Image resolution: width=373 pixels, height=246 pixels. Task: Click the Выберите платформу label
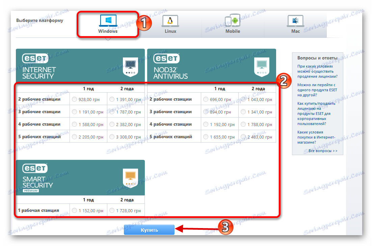click(x=39, y=21)
